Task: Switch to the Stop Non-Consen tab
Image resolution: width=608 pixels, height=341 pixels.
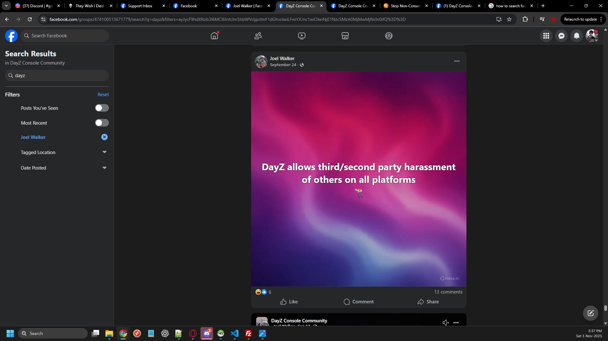Action: pos(406,6)
